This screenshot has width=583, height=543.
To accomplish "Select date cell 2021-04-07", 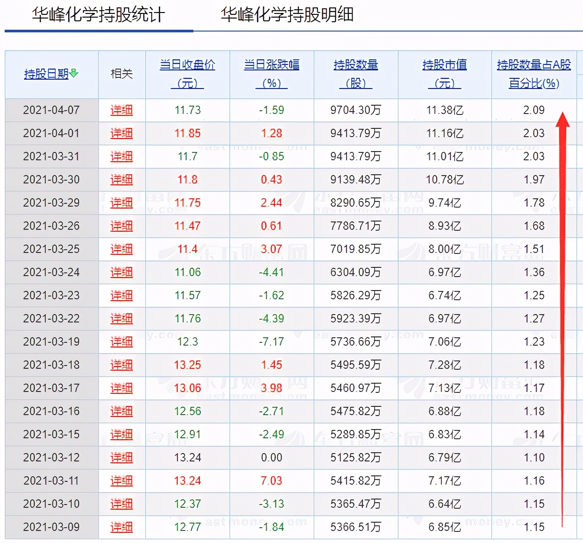I will click(x=51, y=110).
